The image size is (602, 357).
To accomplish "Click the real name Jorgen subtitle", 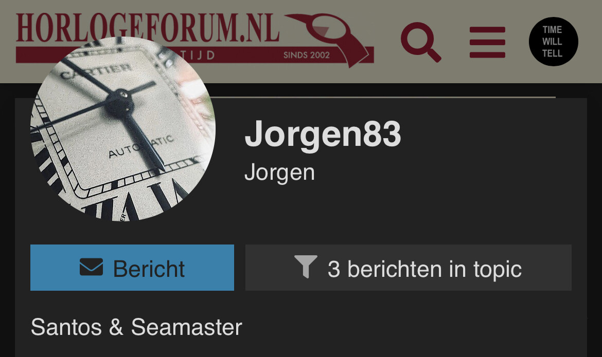I will 279,173.
